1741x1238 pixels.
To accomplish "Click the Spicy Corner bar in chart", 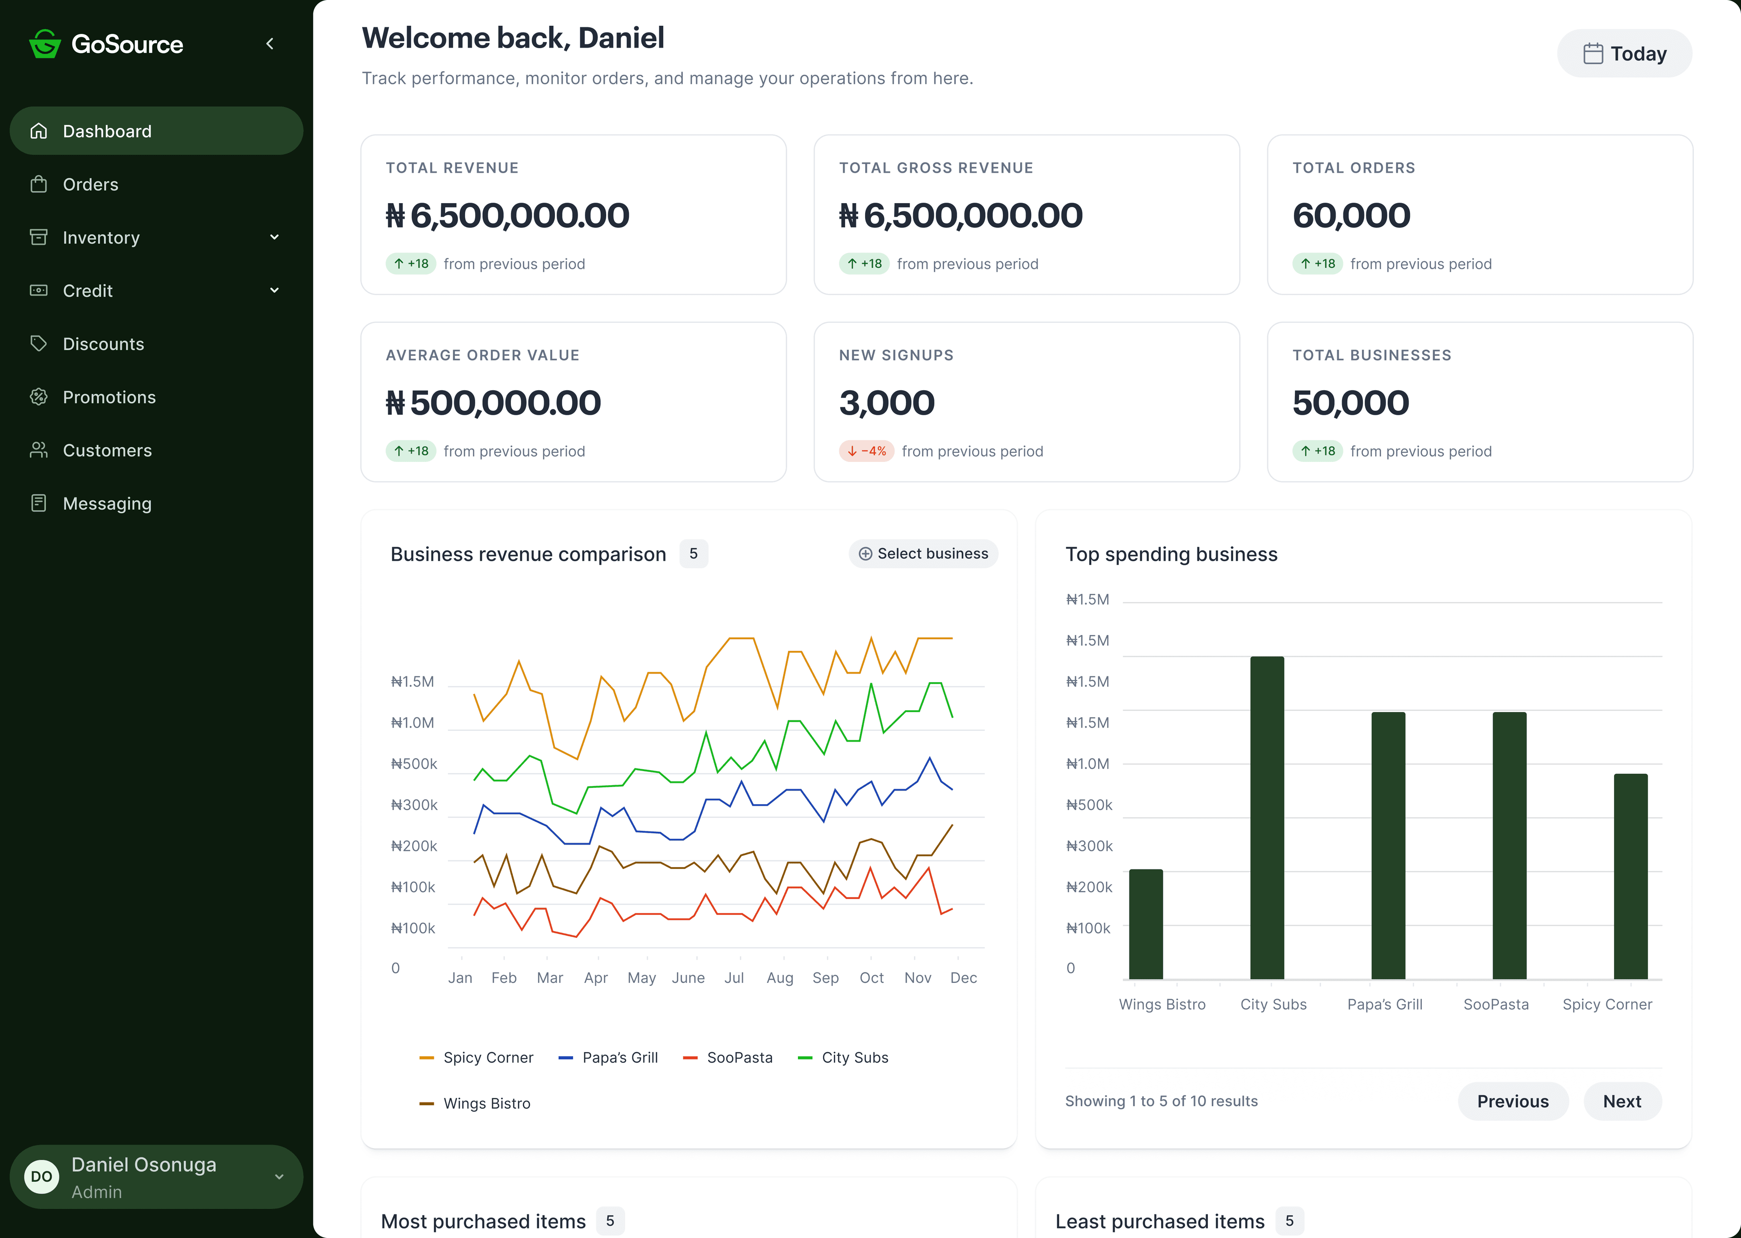I will (1630, 877).
